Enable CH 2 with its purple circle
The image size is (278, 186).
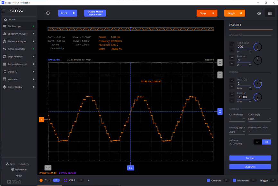click(66, 180)
